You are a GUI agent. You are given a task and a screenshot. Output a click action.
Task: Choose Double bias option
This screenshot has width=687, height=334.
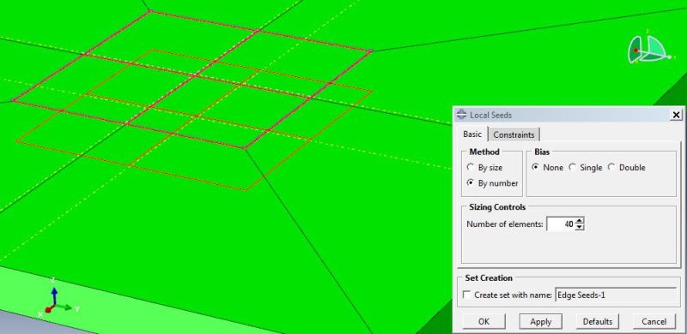pos(611,167)
